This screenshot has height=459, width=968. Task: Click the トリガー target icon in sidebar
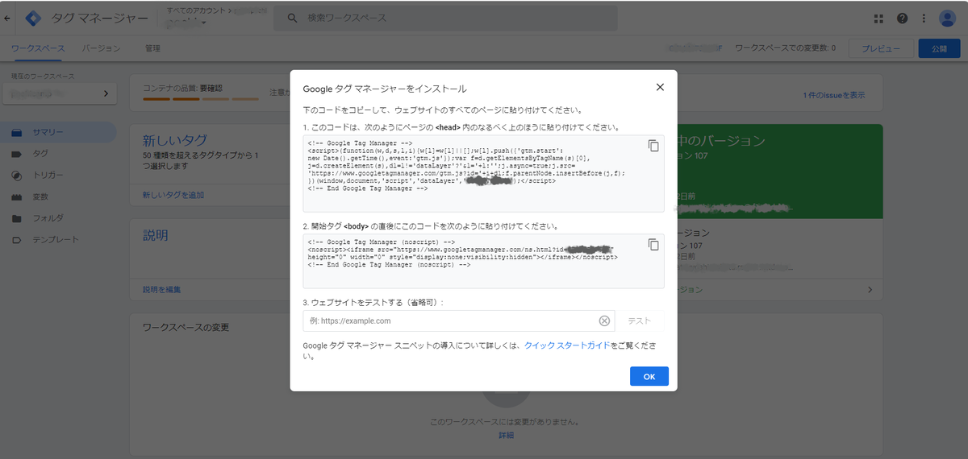click(16, 176)
